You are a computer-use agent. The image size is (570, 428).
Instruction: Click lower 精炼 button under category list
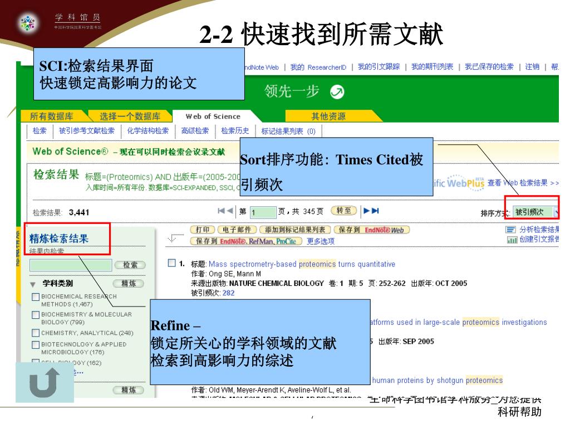click(129, 390)
